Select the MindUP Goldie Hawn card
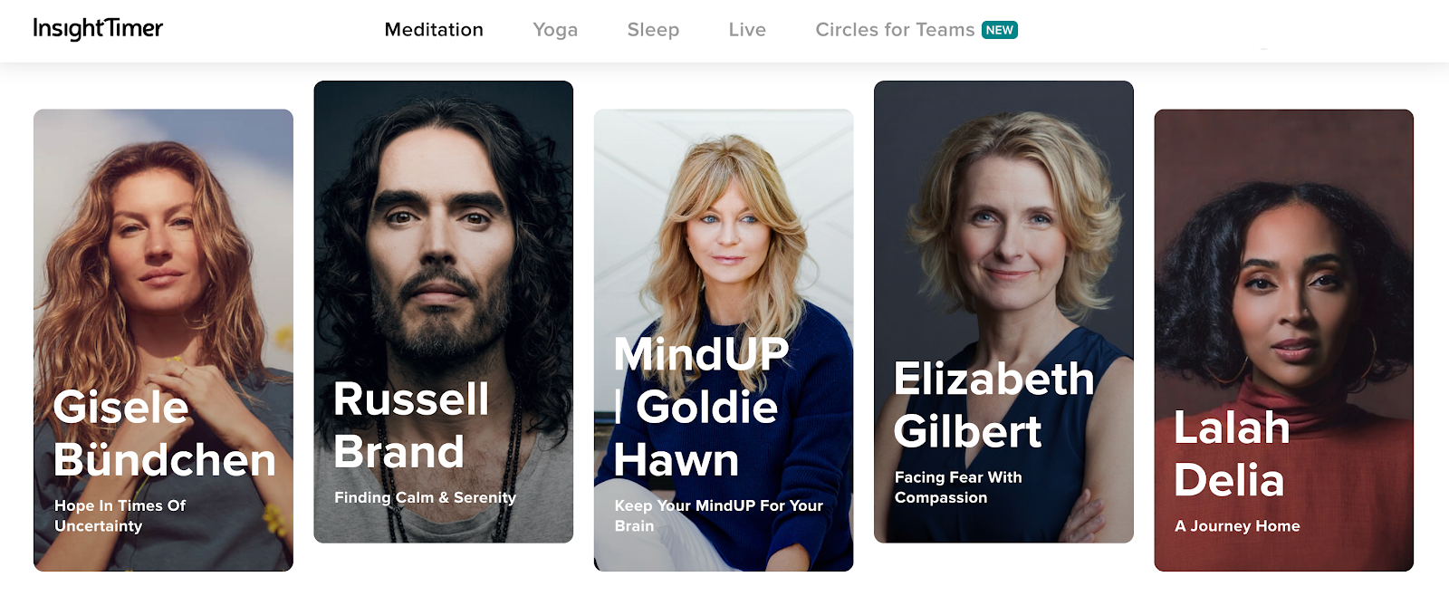The width and height of the screenshot is (1449, 596). pos(724,340)
